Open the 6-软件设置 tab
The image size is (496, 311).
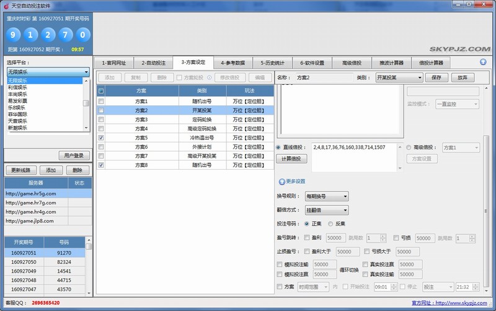(312, 63)
